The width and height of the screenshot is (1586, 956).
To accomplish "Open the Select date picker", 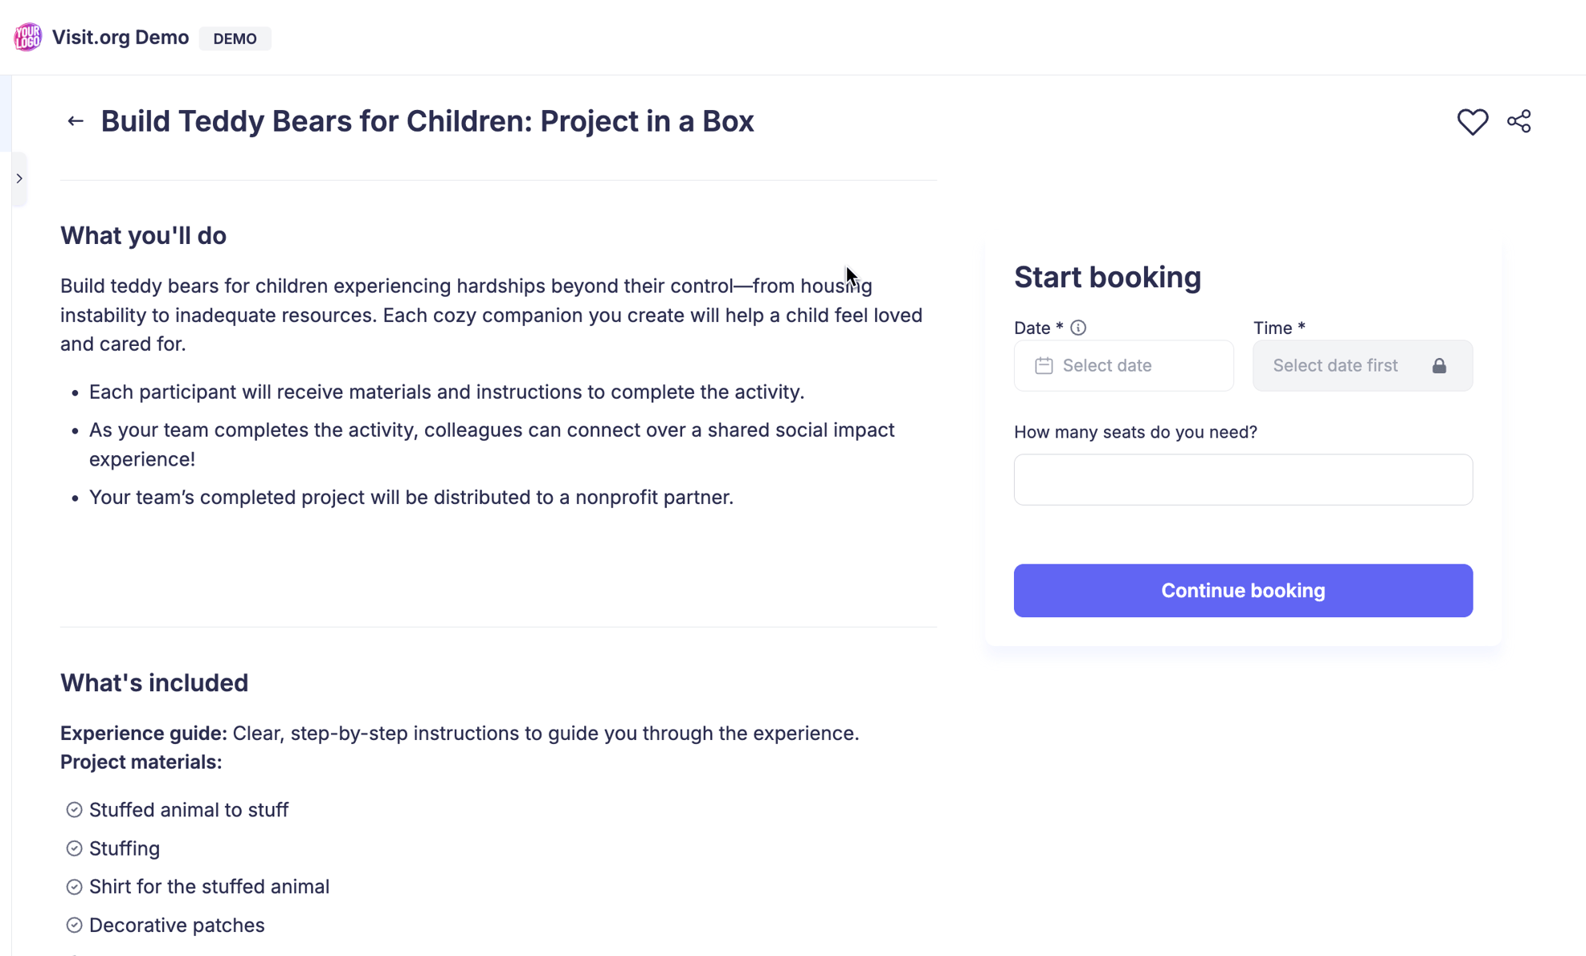I will 1123,365.
